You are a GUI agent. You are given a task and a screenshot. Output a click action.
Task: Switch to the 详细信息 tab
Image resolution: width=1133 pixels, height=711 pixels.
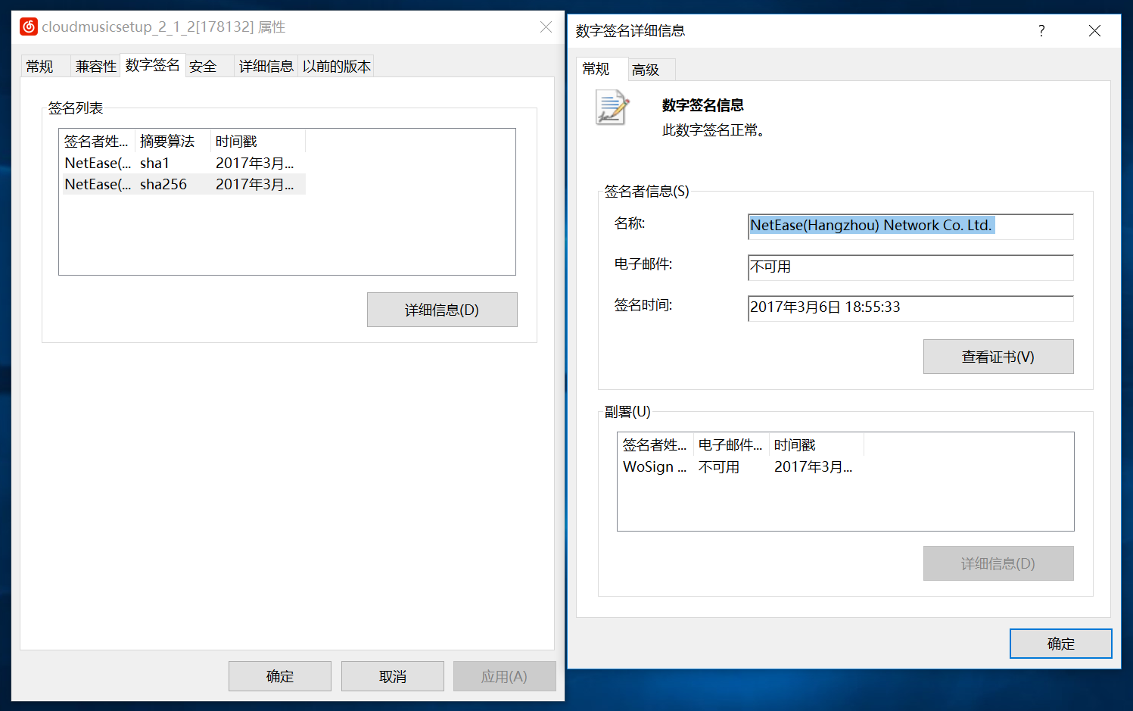click(266, 67)
